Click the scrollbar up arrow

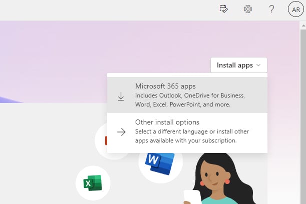tap(303, 25)
